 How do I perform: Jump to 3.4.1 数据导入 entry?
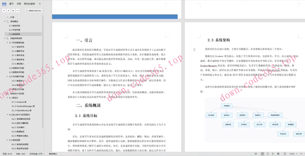click(18, 81)
